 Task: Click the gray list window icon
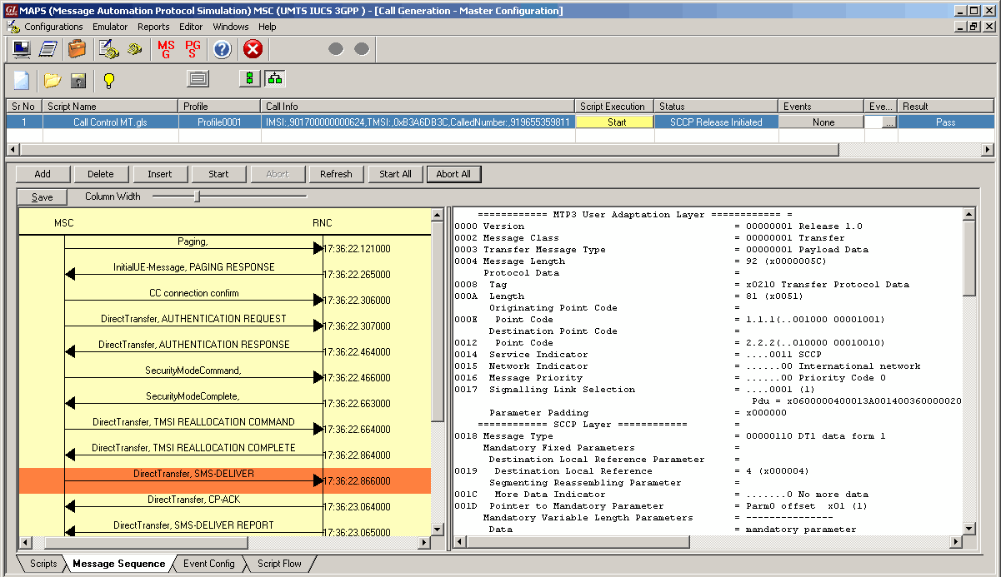tap(198, 79)
